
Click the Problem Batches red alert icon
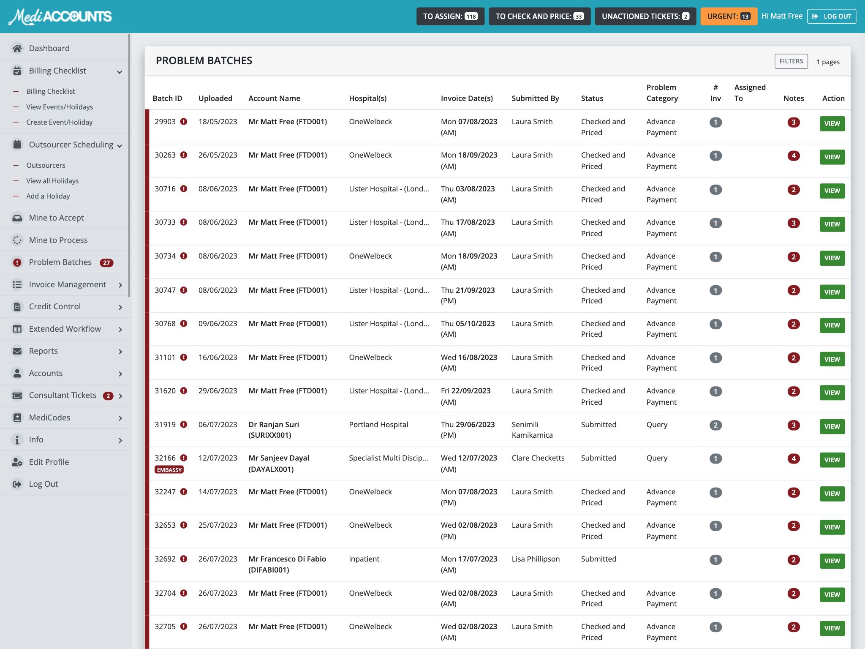[17, 262]
